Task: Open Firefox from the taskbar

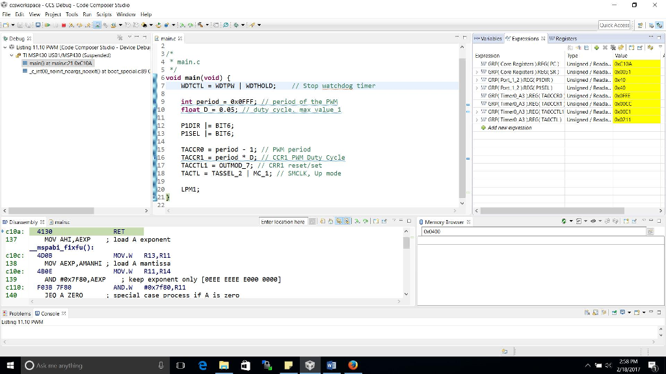Action: tap(353, 365)
